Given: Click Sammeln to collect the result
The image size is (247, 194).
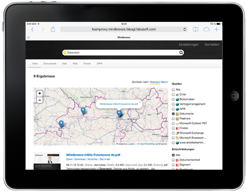Looking at the screenshot, I should [105, 159].
